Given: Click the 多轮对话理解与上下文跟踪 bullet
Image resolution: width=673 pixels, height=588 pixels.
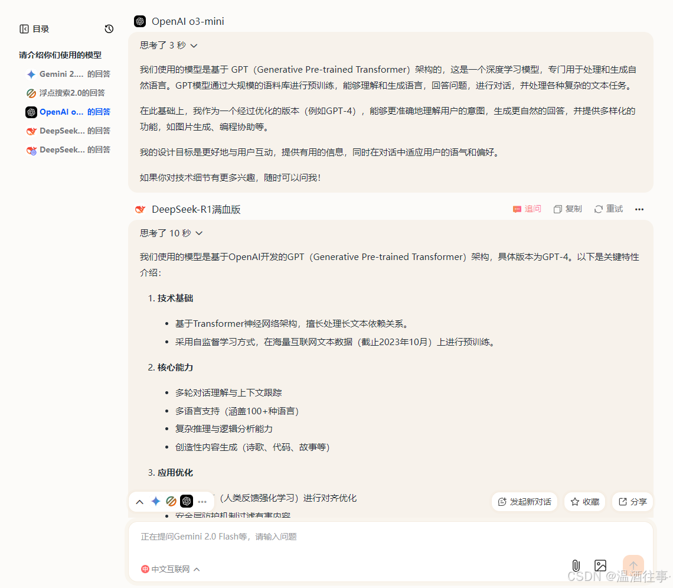Looking at the screenshot, I should point(228,392).
